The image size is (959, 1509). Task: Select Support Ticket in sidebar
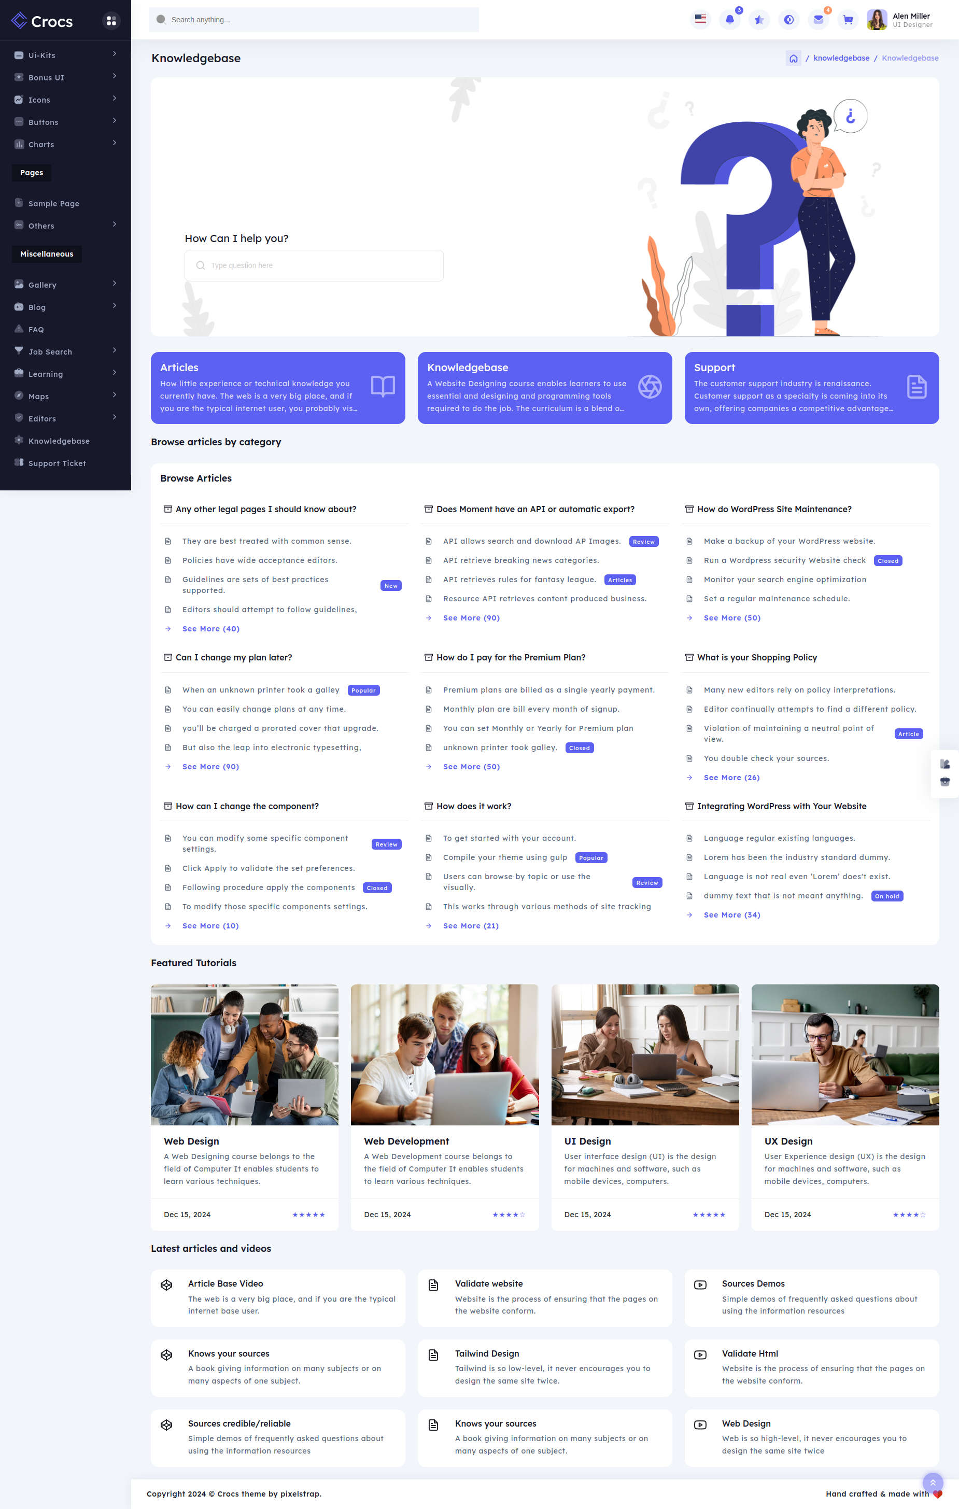point(57,463)
